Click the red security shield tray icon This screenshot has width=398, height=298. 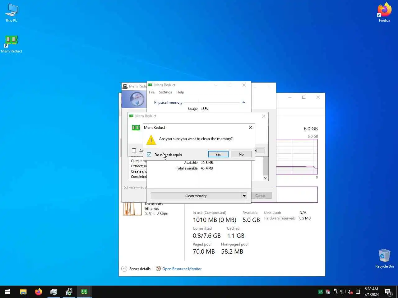tap(328, 292)
